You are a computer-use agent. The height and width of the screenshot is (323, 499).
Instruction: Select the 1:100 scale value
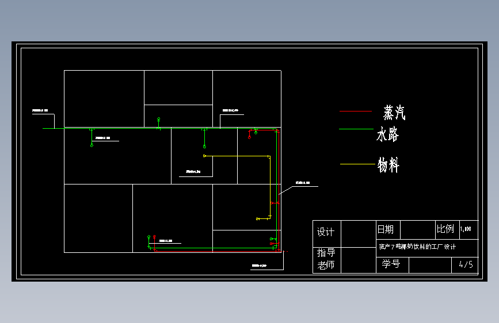coord(466,229)
